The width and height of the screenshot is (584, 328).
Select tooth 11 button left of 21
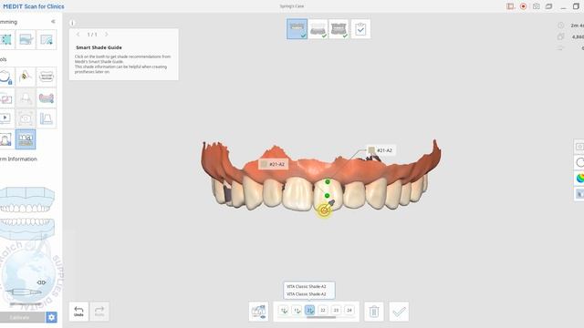tap(297, 310)
